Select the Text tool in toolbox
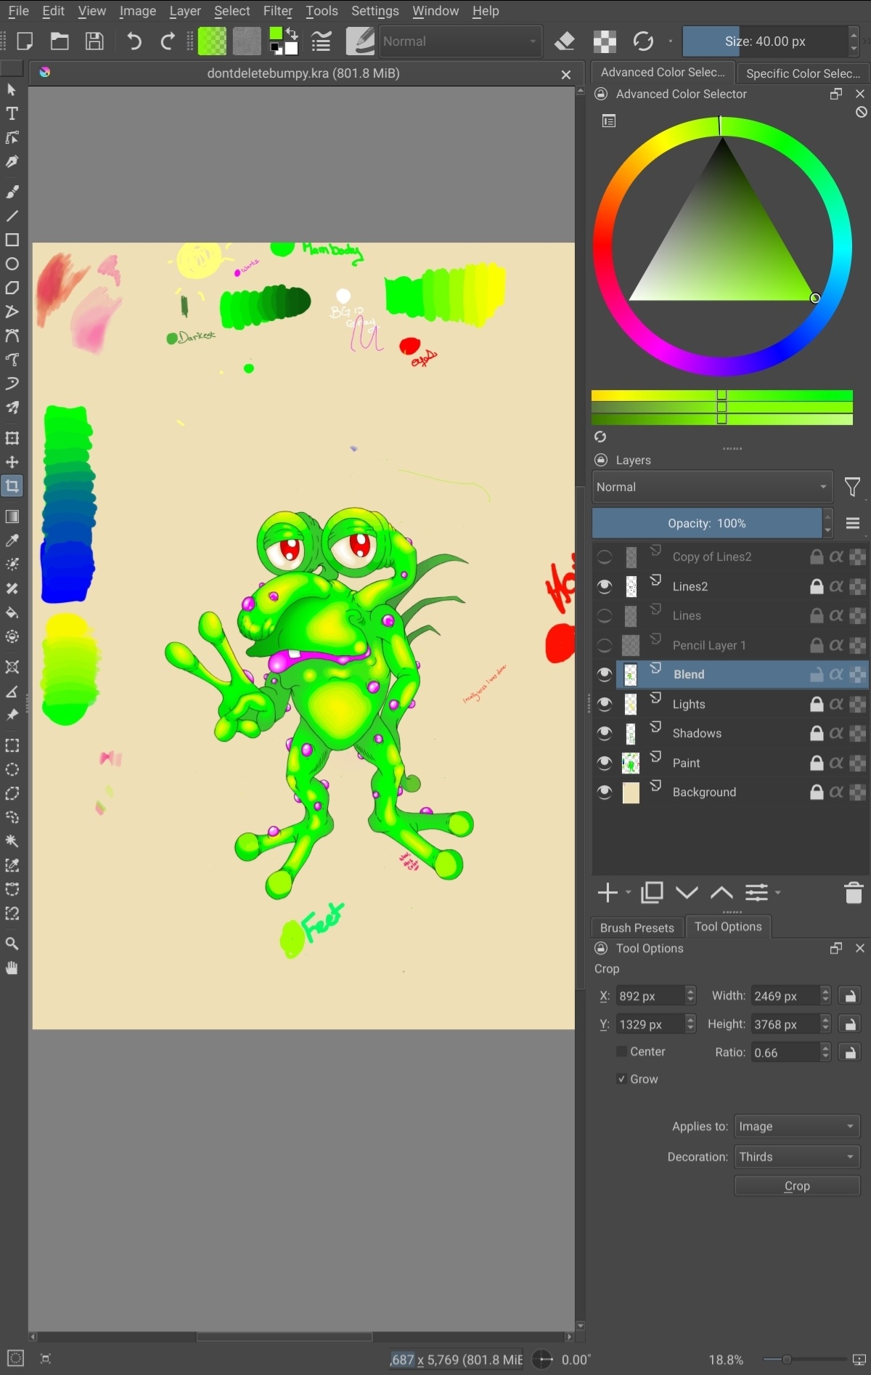871x1375 pixels. (x=12, y=114)
